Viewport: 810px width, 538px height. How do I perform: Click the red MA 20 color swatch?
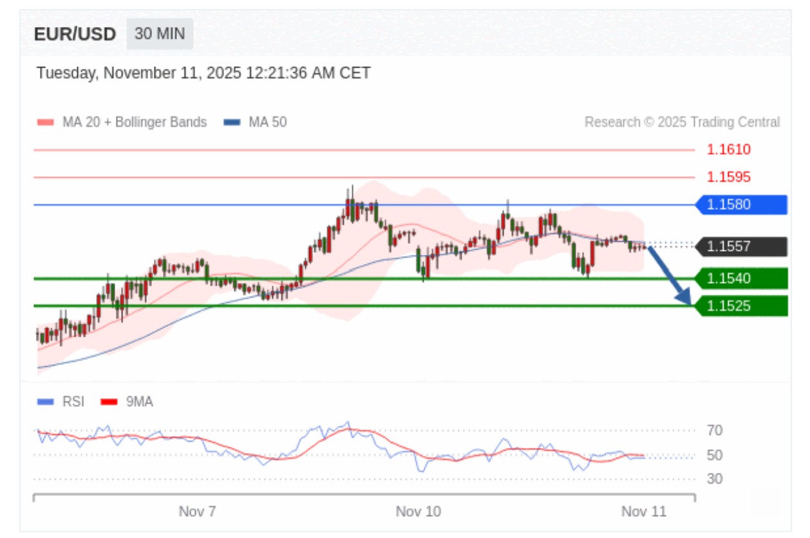coord(46,122)
